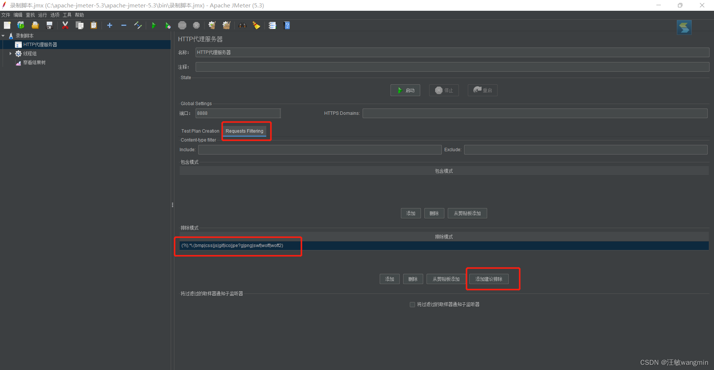Click the 重启 restart proxy button
Screen dimensions: 714x370
[x=482, y=90]
